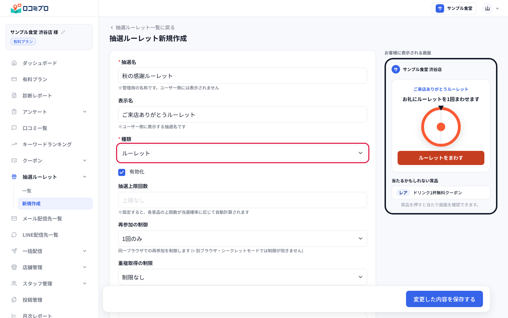
Task: Open the 山 user account menu
Action: (491, 8)
